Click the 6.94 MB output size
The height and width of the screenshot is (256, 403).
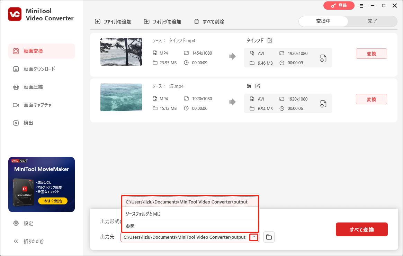(x=265, y=109)
